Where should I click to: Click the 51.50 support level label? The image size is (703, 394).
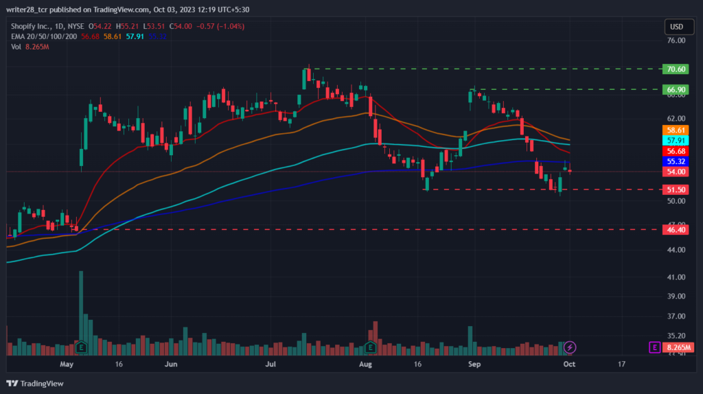coord(676,189)
